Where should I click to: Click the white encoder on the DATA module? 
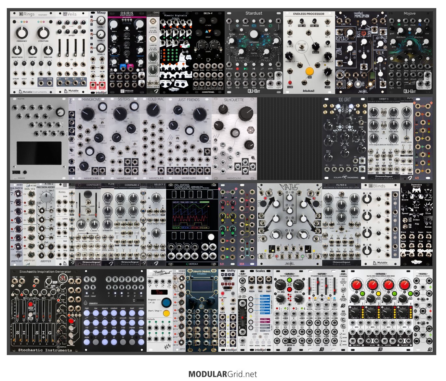[211, 237]
